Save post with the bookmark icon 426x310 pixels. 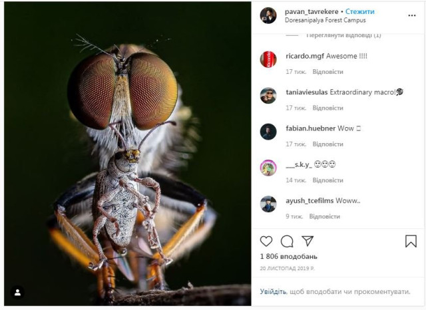pyautogui.click(x=411, y=241)
